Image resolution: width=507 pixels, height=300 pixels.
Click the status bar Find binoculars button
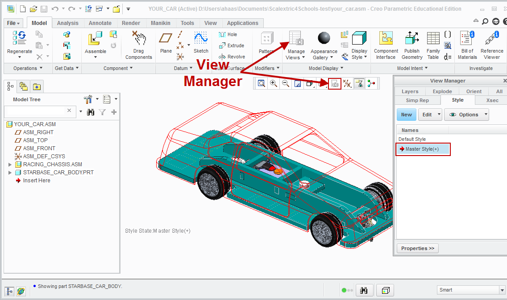364,290
